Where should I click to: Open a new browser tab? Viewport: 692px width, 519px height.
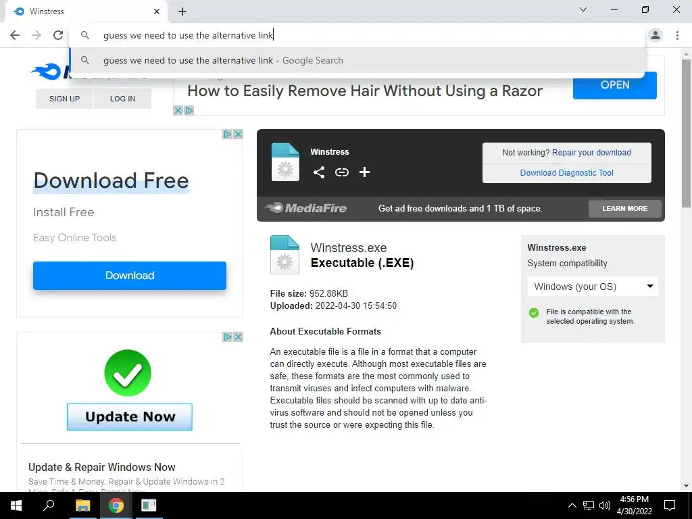point(182,11)
